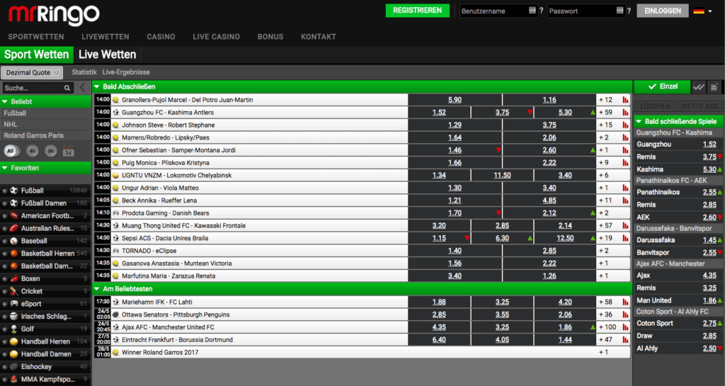This screenshot has height=386, width=725.
Task: Expand the Fußball sport tree item
Action: [x=4, y=191]
